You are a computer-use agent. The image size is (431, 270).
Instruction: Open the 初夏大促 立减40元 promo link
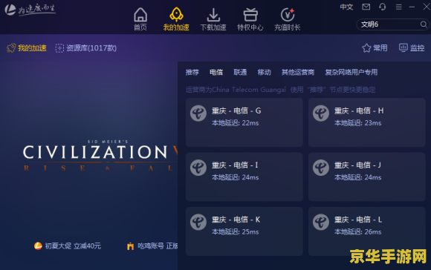point(68,246)
